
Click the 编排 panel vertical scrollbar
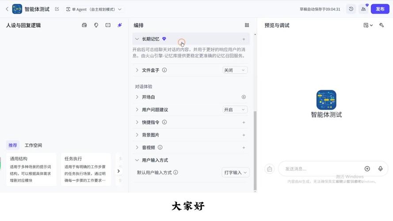point(255,150)
